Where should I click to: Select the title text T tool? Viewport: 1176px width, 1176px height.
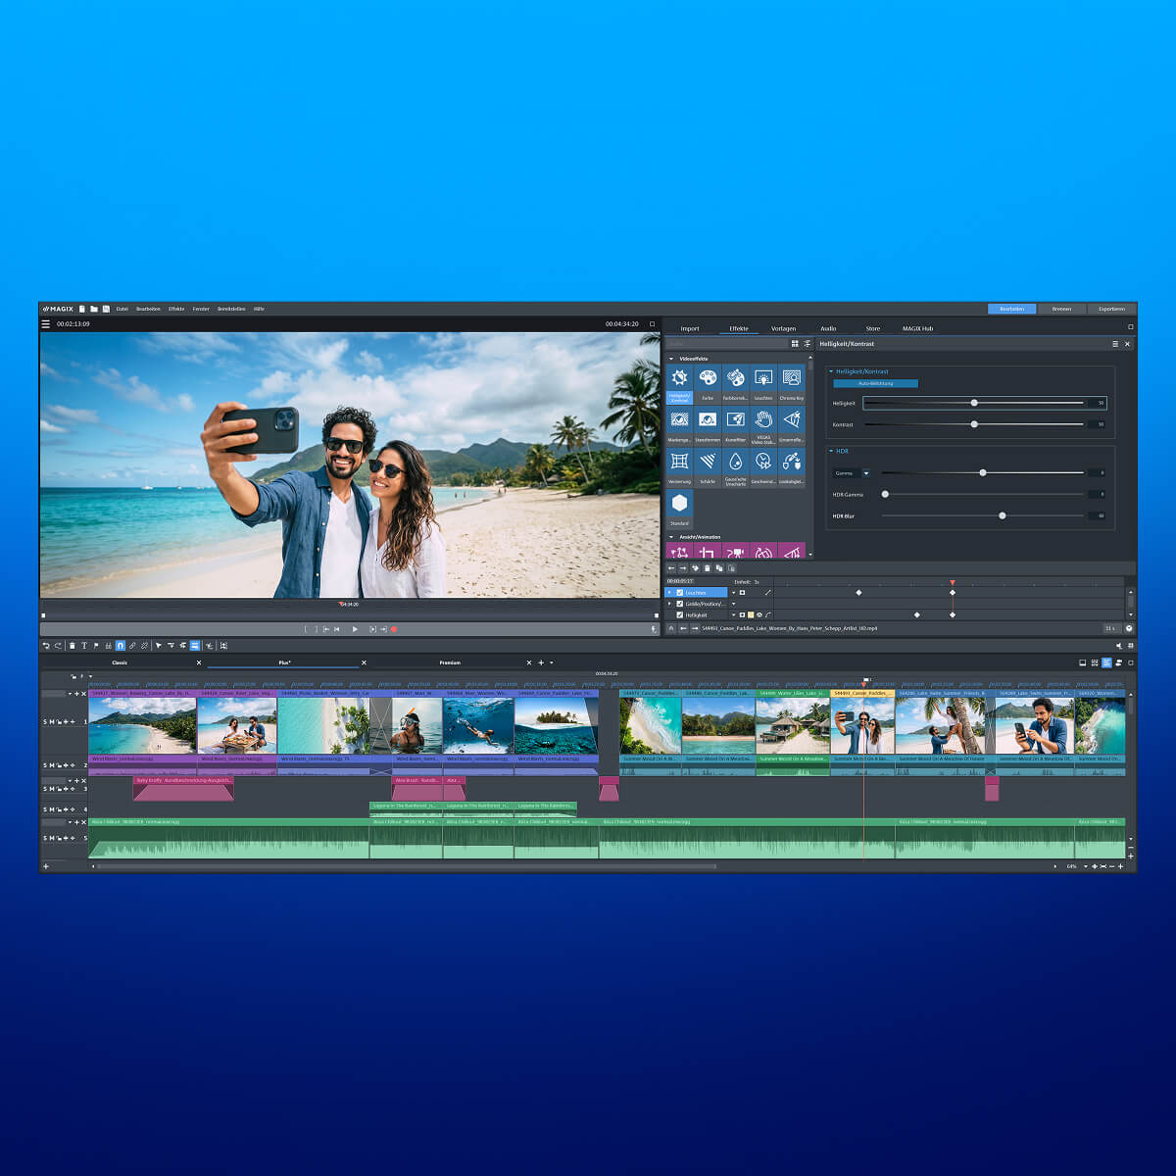click(x=84, y=646)
